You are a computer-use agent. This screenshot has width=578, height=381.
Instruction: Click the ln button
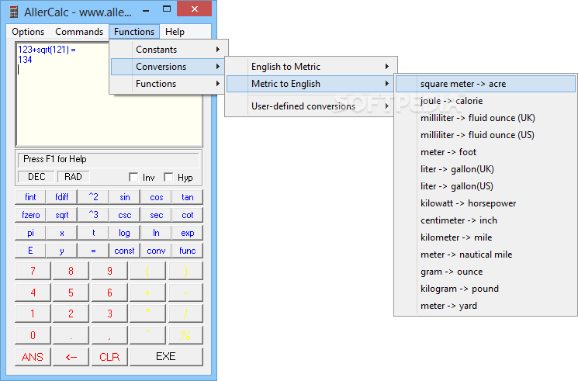[156, 233]
